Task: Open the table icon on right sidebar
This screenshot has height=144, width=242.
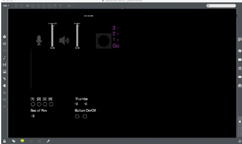Action: [x=240, y=60]
